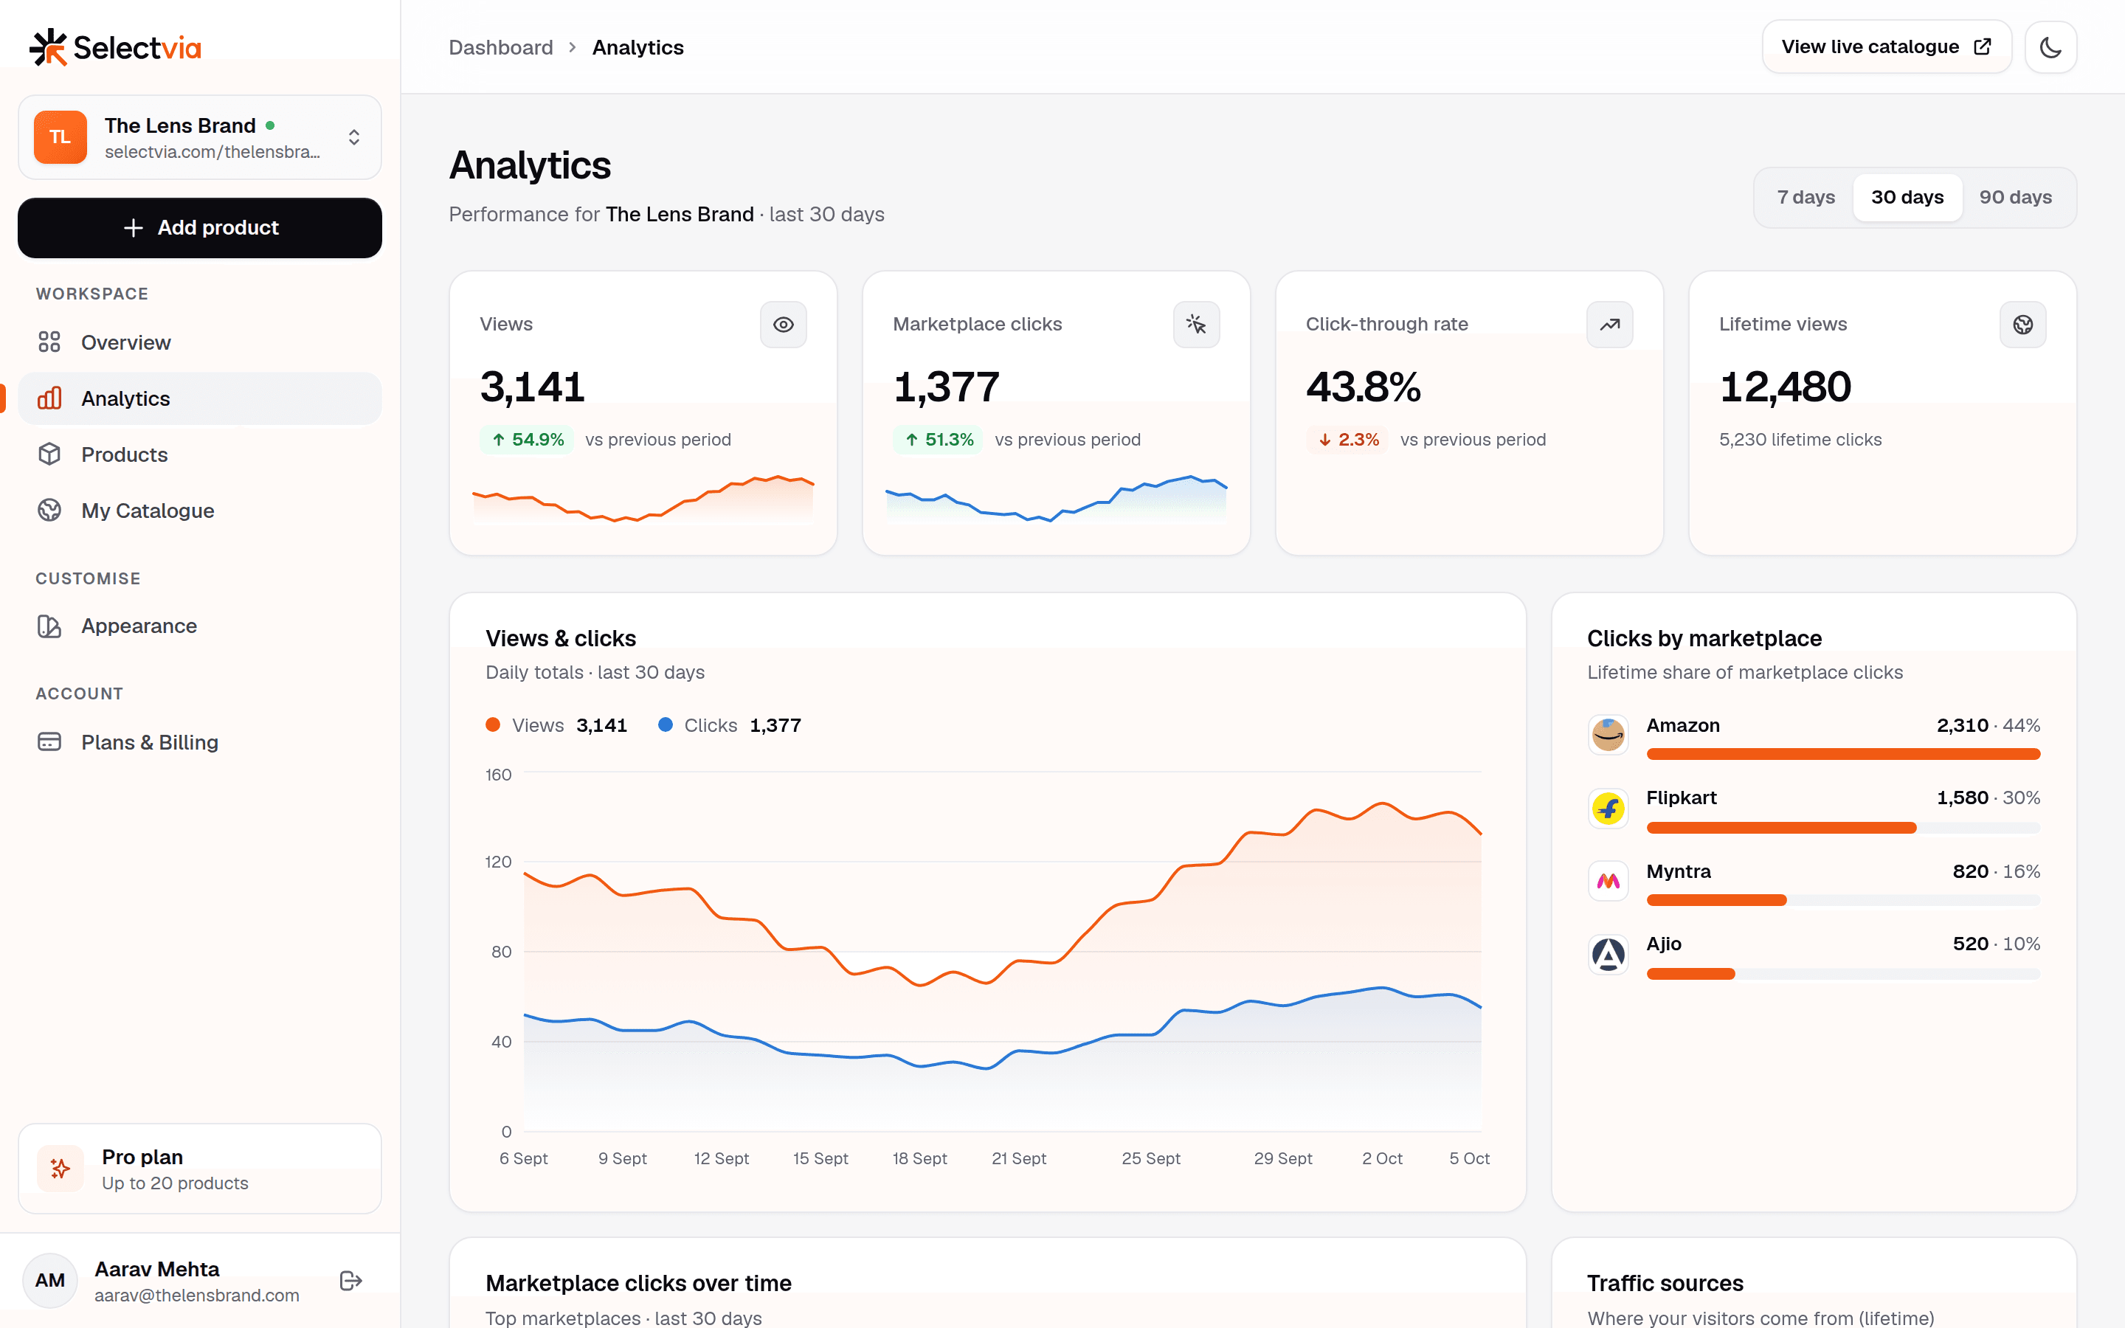2125x1328 pixels.
Task: Click the Views & clicks heading
Action: click(x=560, y=638)
